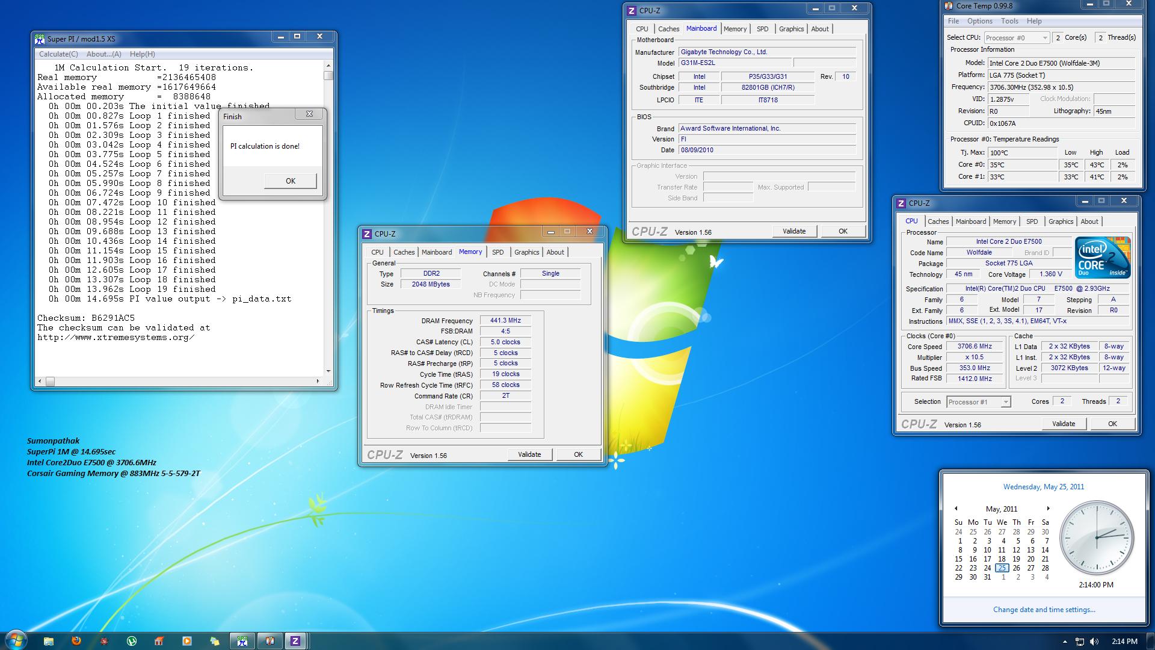Go to the next month in the calendar

point(1048,509)
